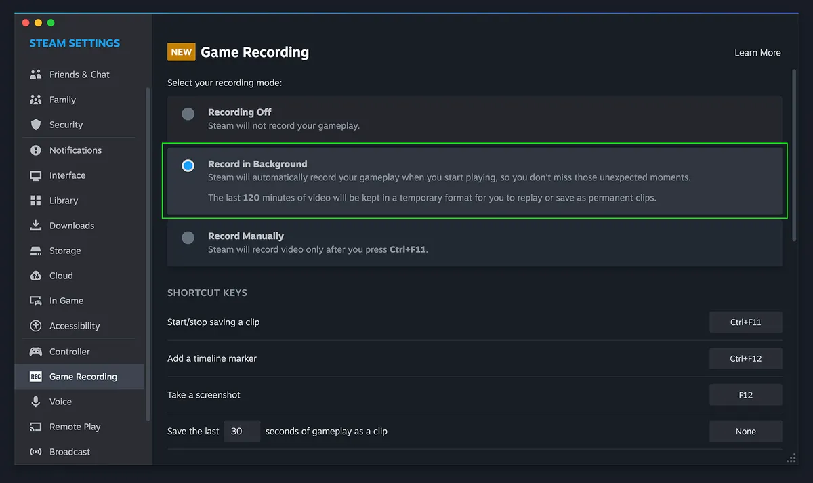Click the Broadcast signal icon
This screenshot has height=483, width=813.
click(x=36, y=452)
